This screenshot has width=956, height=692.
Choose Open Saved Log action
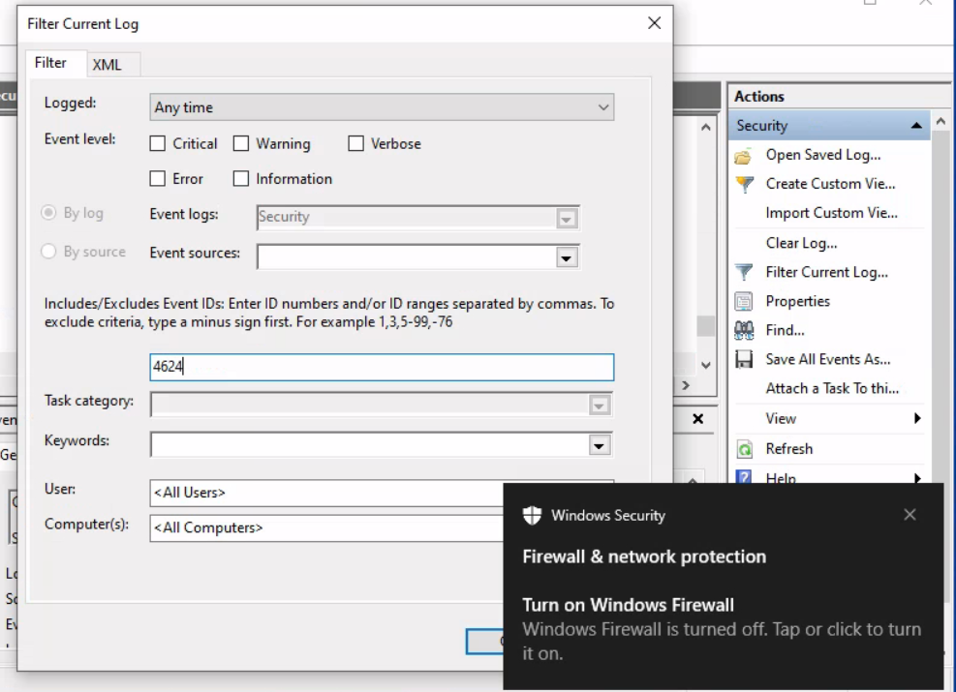pos(823,155)
